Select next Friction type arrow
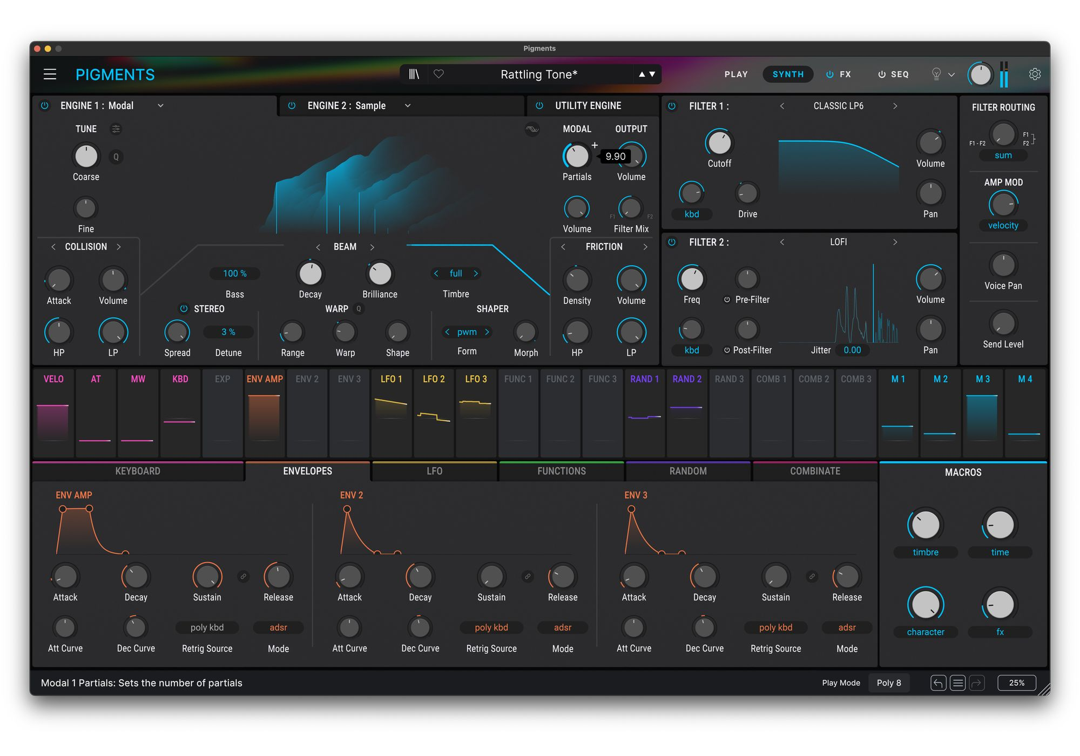 coord(645,247)
